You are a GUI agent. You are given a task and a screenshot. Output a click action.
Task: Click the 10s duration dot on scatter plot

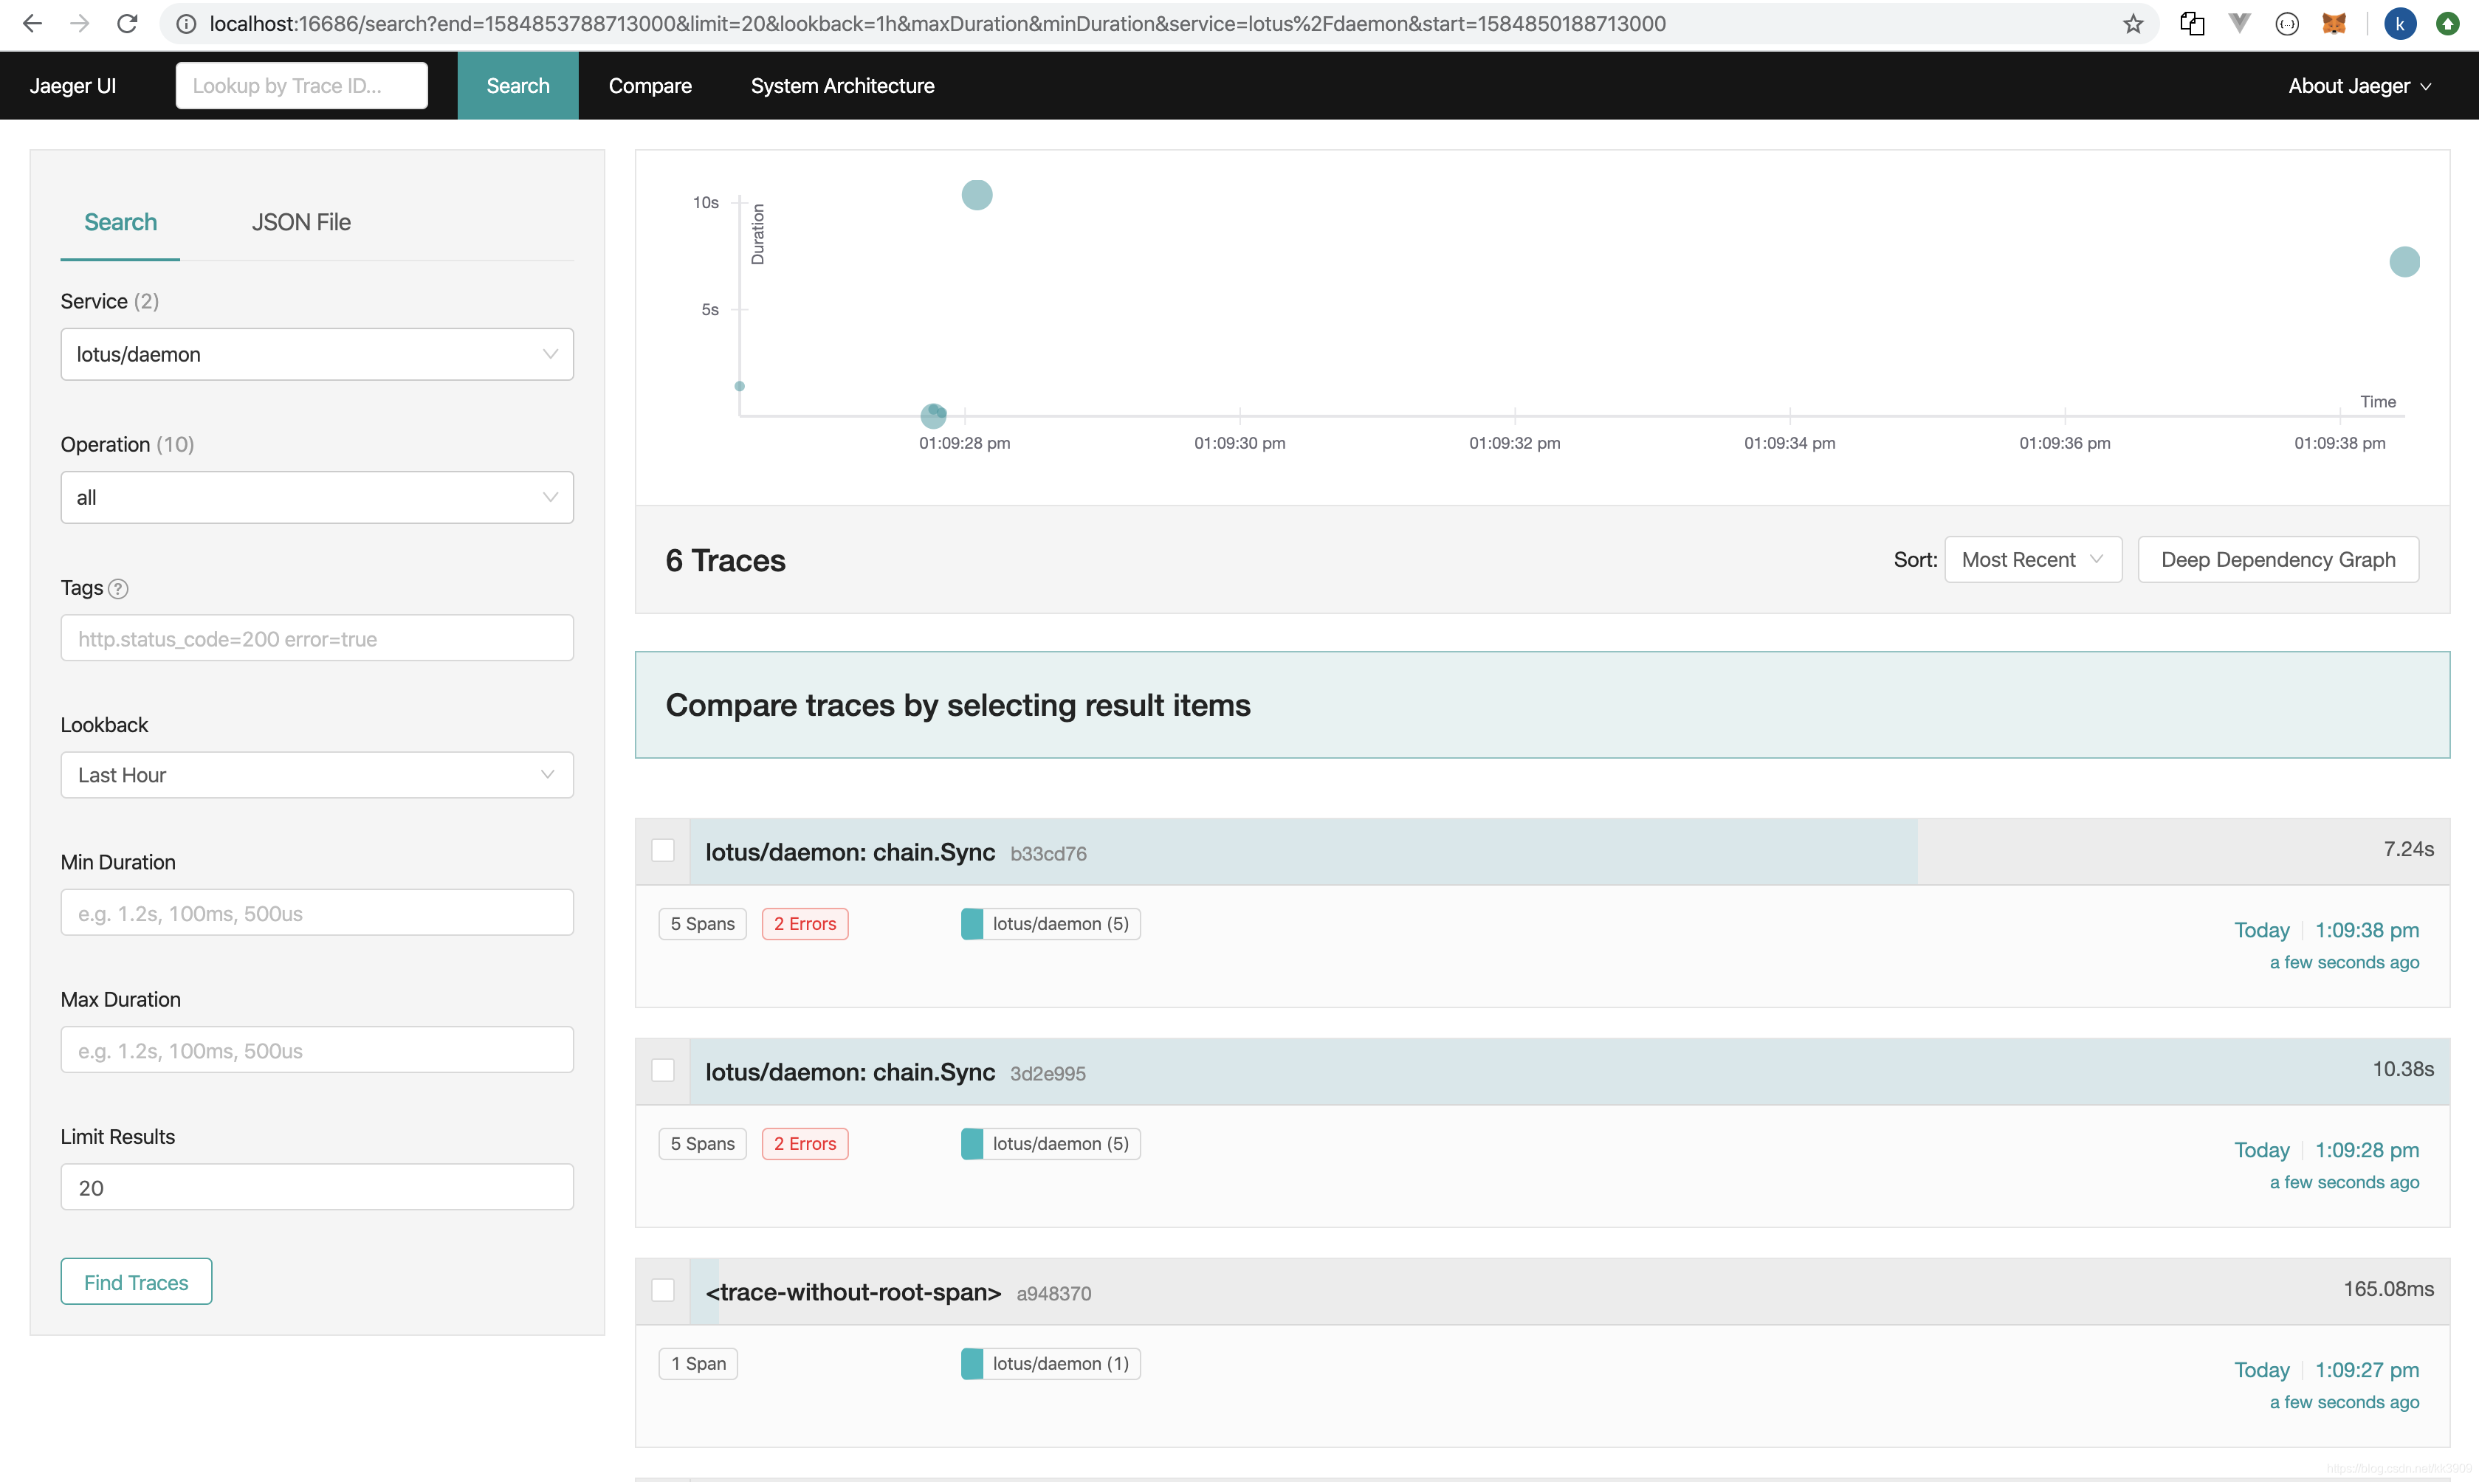tap(976, 195)
